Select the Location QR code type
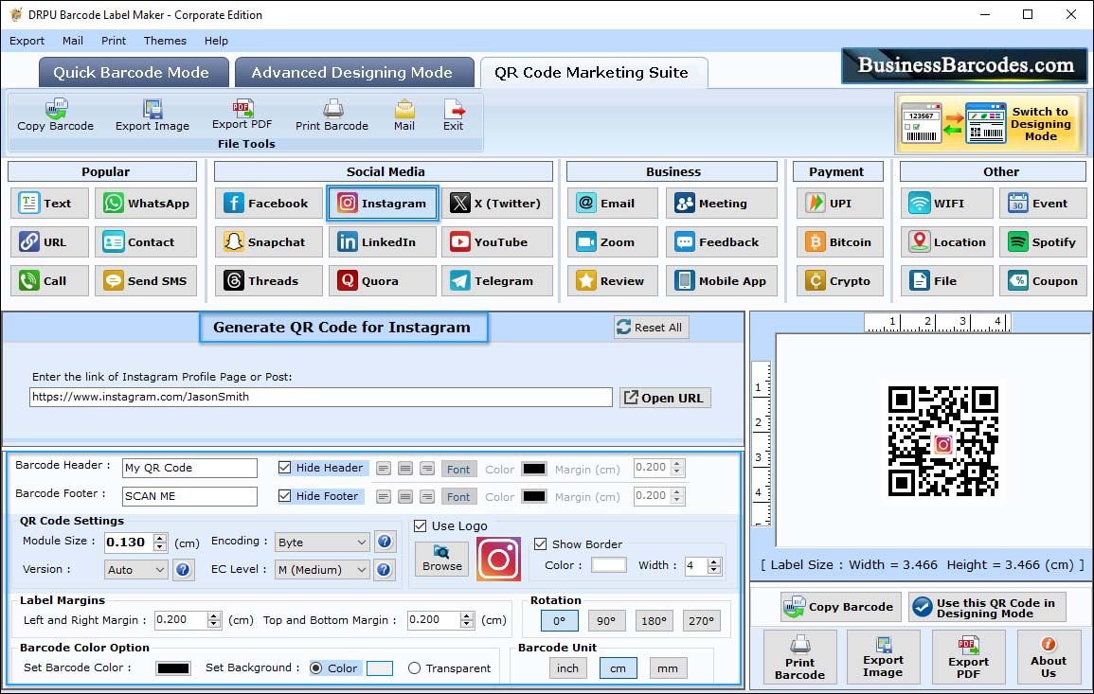 946,242
